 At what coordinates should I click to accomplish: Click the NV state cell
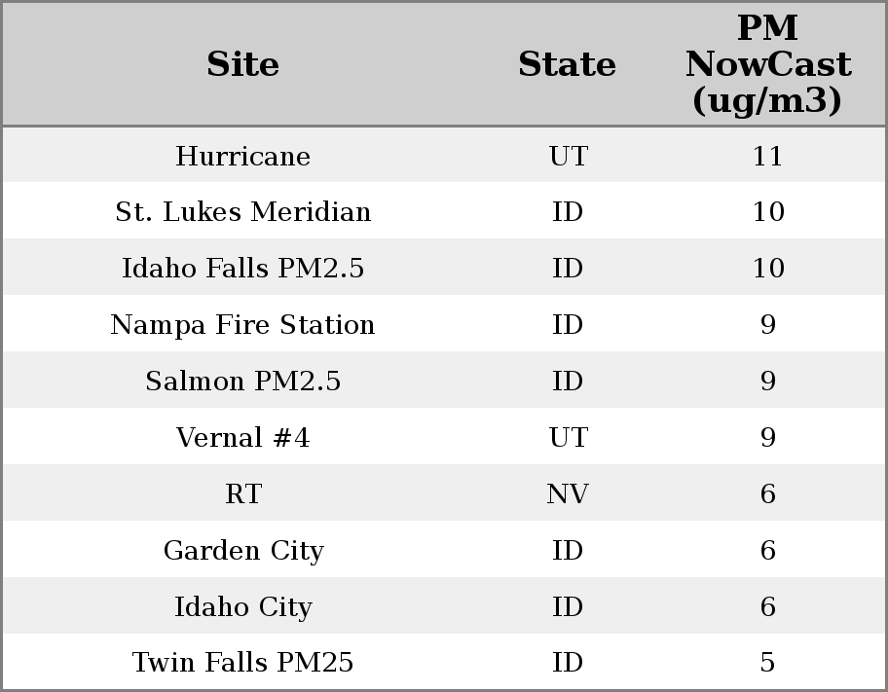568,494
